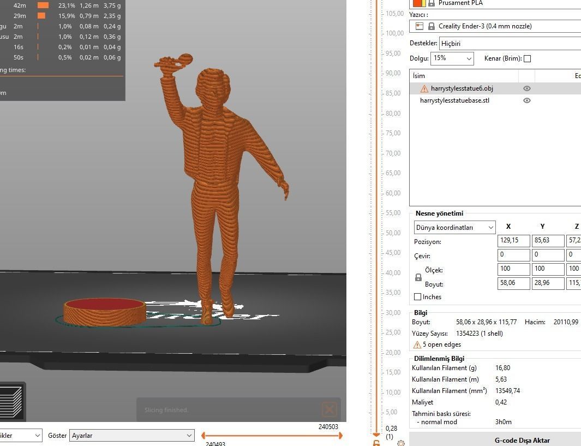Click the orange color bar in the 42m legend row
This screenshot has height=446, width=581.
(43, 5)
